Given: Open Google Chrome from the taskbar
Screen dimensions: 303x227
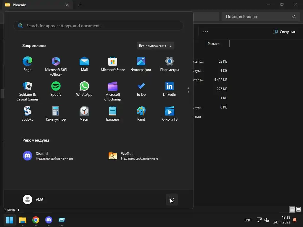Looking at the screenshot, I should coord(36,220).
